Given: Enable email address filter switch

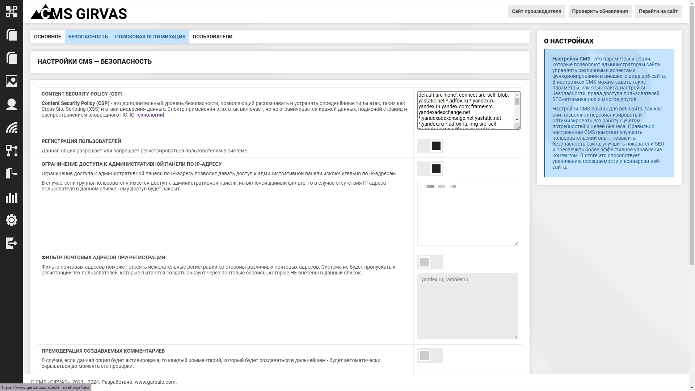Looking at the screenshot, I should tap(430, 262).
